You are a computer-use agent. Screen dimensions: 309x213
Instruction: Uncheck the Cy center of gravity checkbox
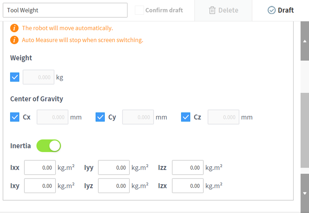pos(100,117)
